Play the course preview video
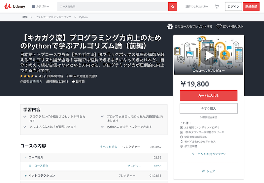The image size is (264, 183). pyautogui.click(x=209, y=55)
